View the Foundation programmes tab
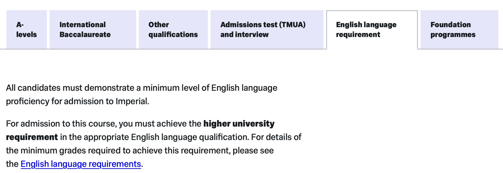Screen dimensions: 503x173 pos(459,30)
